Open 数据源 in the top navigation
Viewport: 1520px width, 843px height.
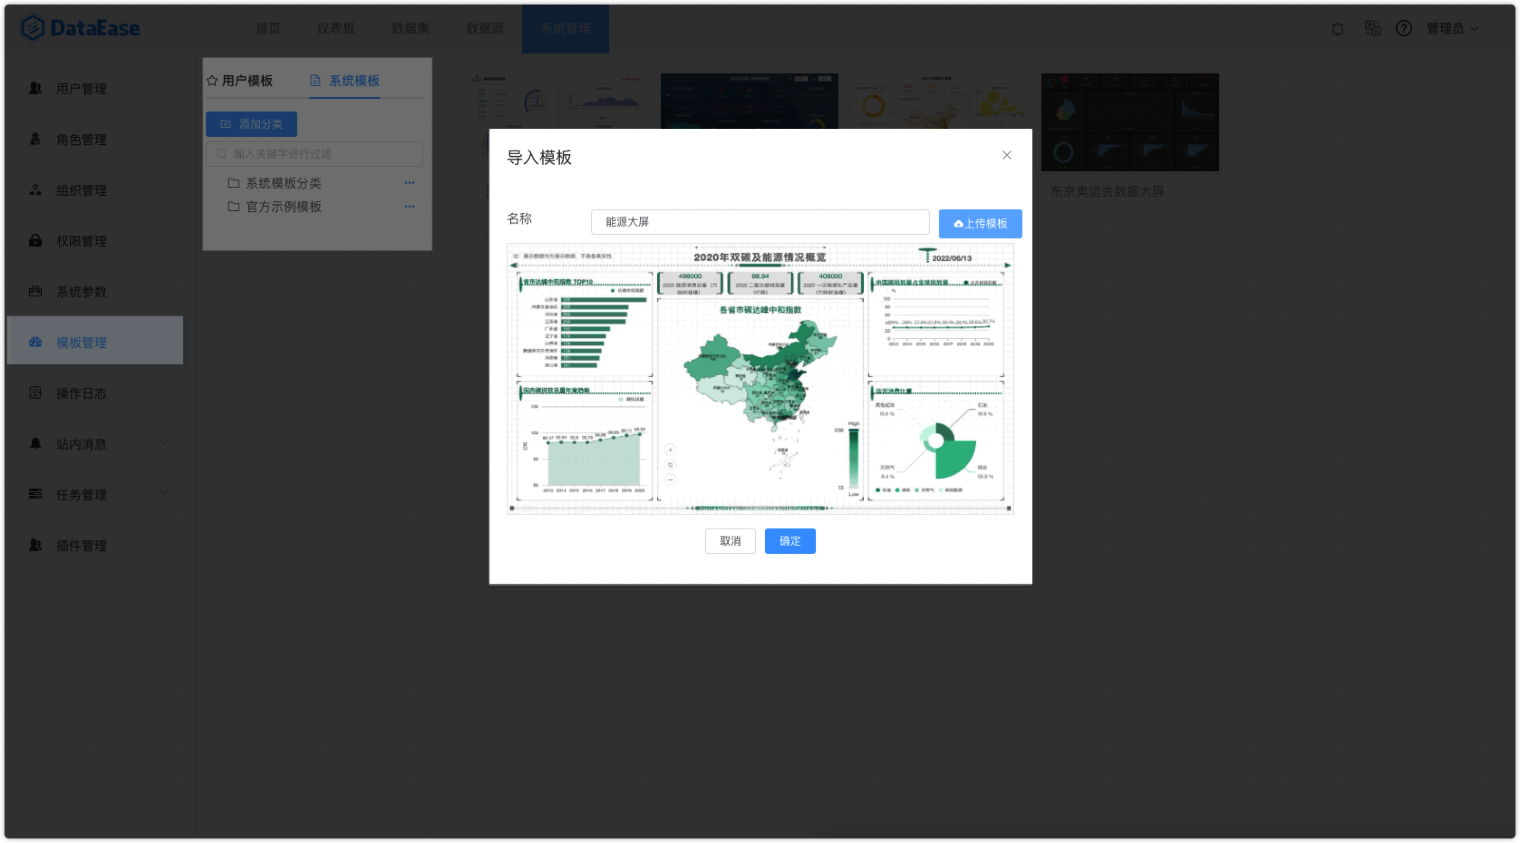[484, 28]
